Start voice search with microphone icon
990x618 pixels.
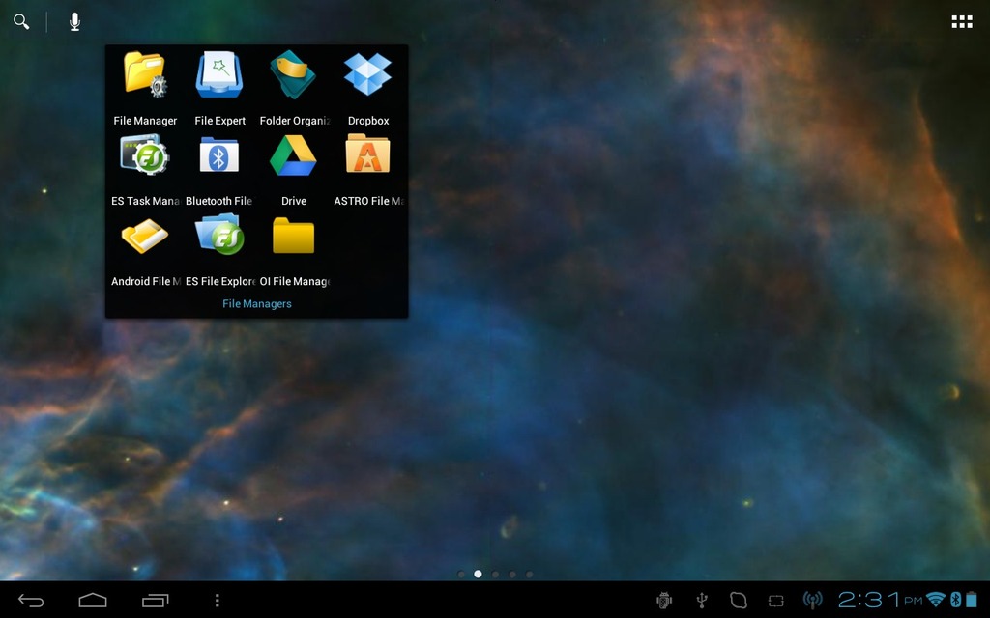[x=74, y=22]
